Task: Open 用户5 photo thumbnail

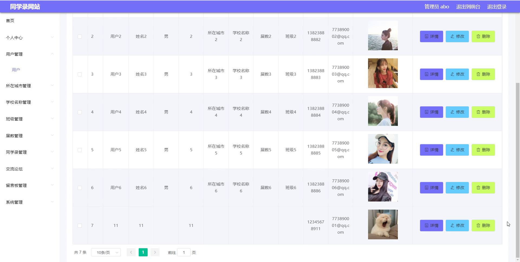Action: [x=383, y=149]
